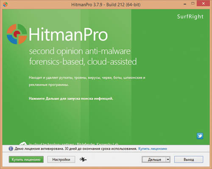Open Настройки settings button
The height and width of the screenshot is (169, 212).
tap(61, 160)
